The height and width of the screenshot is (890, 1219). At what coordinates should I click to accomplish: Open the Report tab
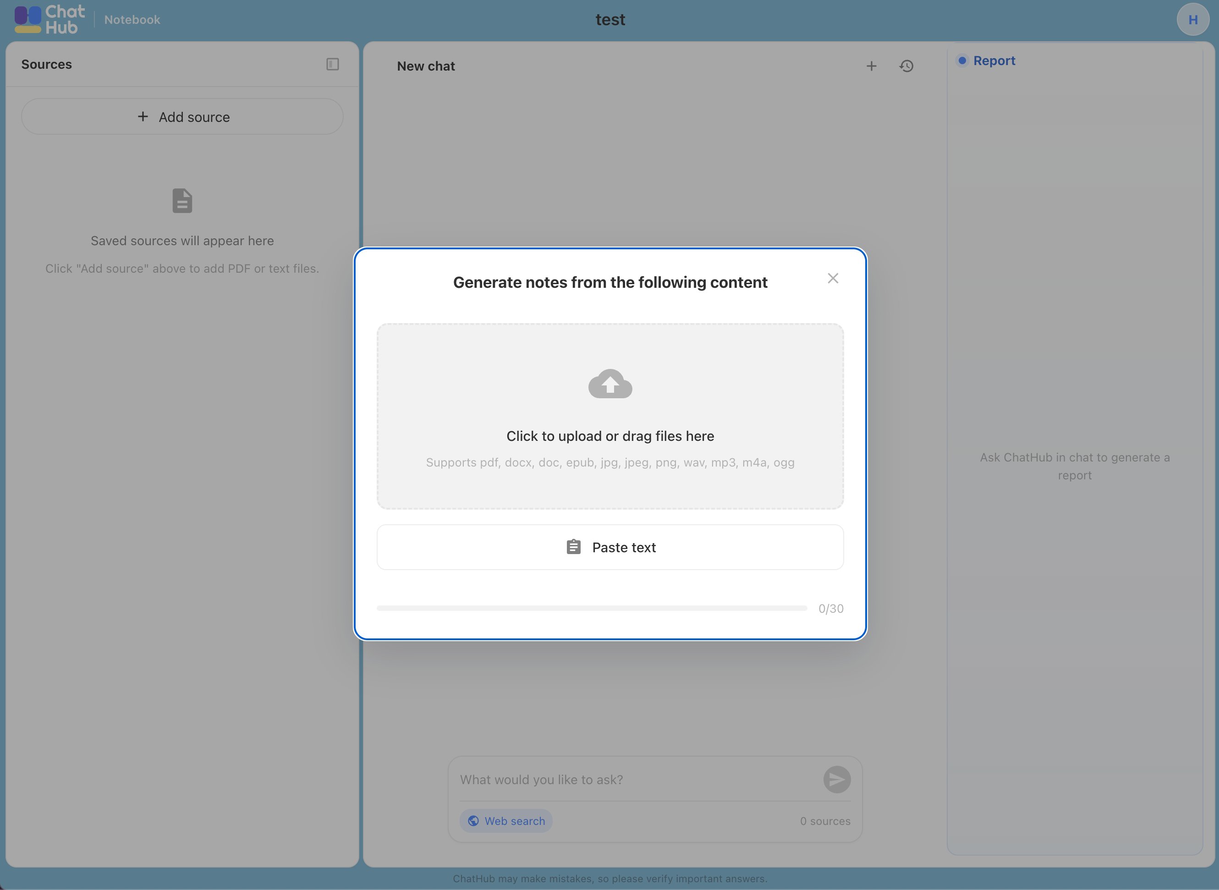tap(986, 60)
